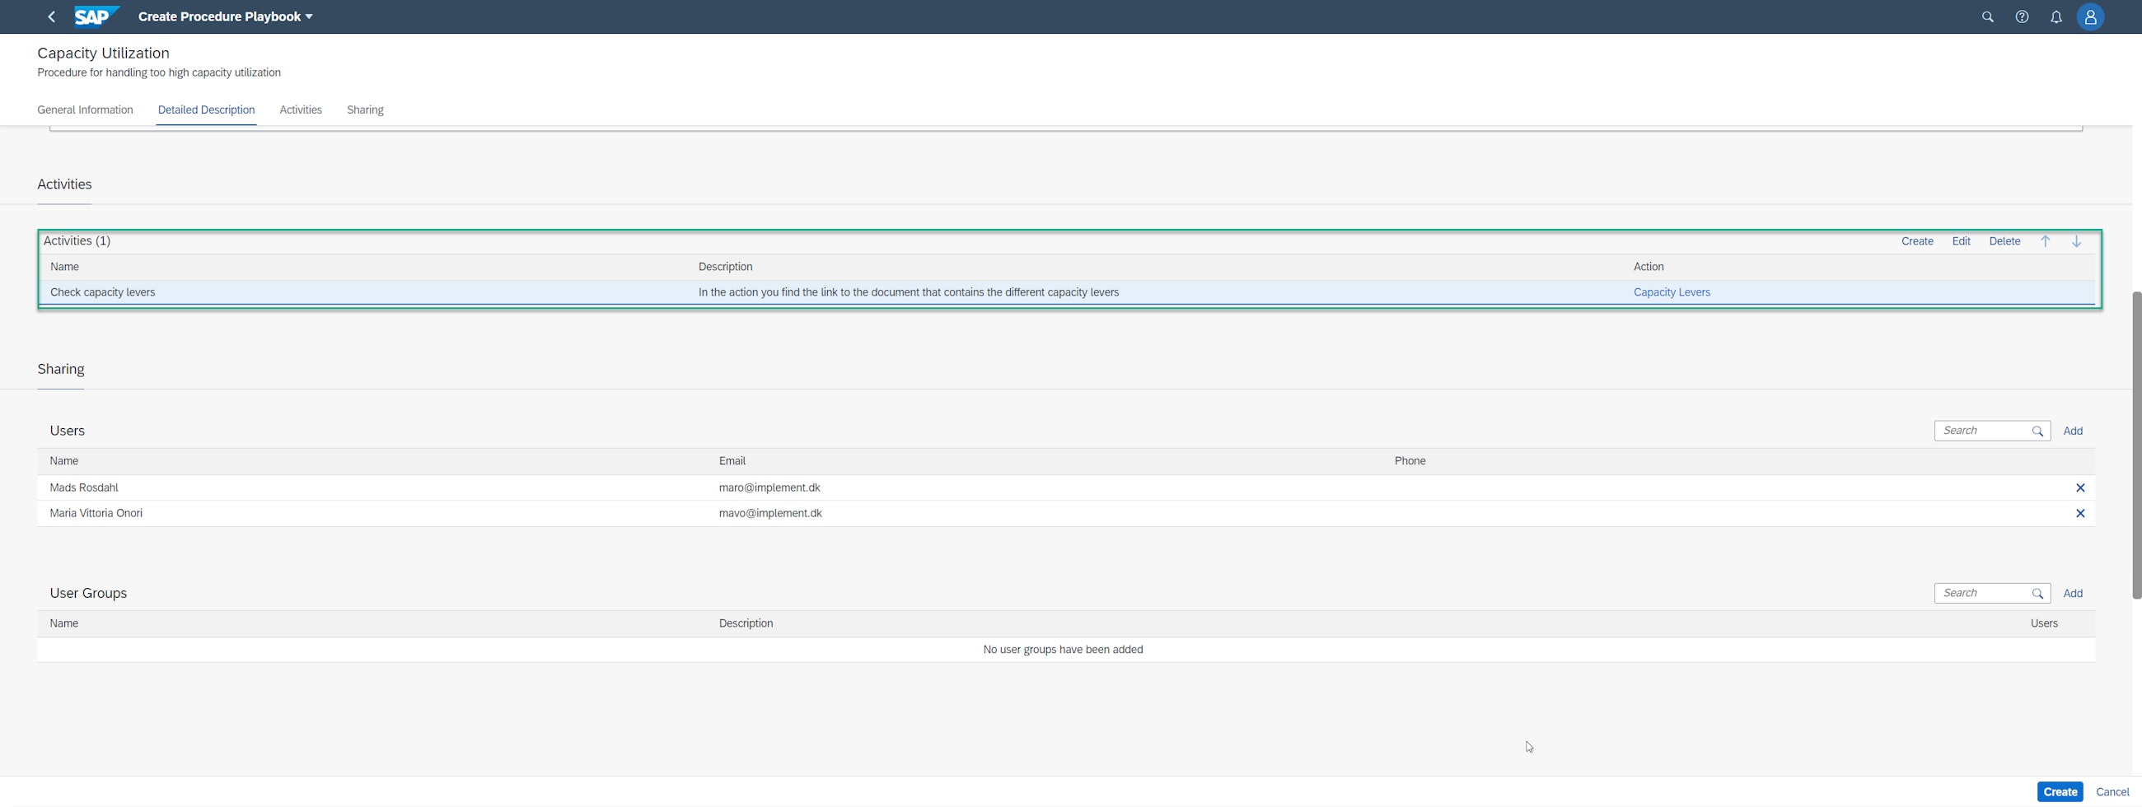2142x807 pixels.
Task: Focus the User Groups search field
Action: 1984,594
